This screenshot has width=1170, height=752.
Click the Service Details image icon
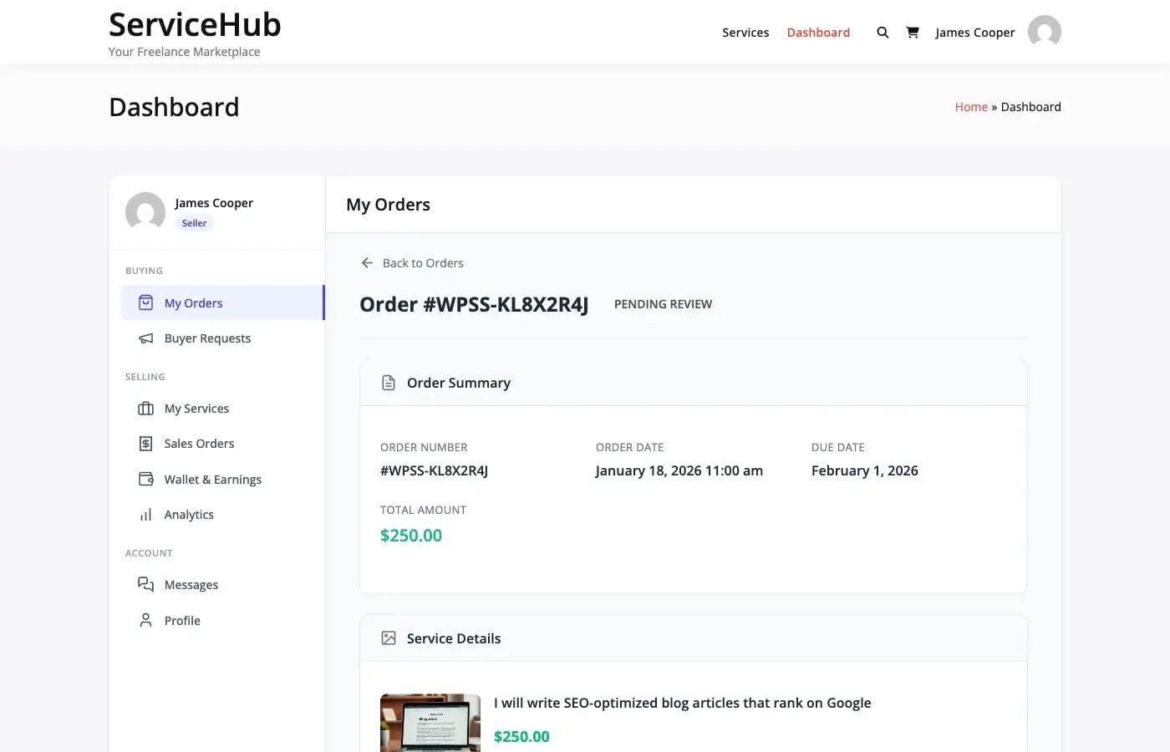(388, 638)
